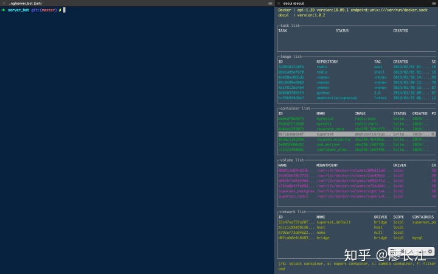Select the focused_mccarthy container row
Viewport: 438px width, 274px height.
point(356,139)
